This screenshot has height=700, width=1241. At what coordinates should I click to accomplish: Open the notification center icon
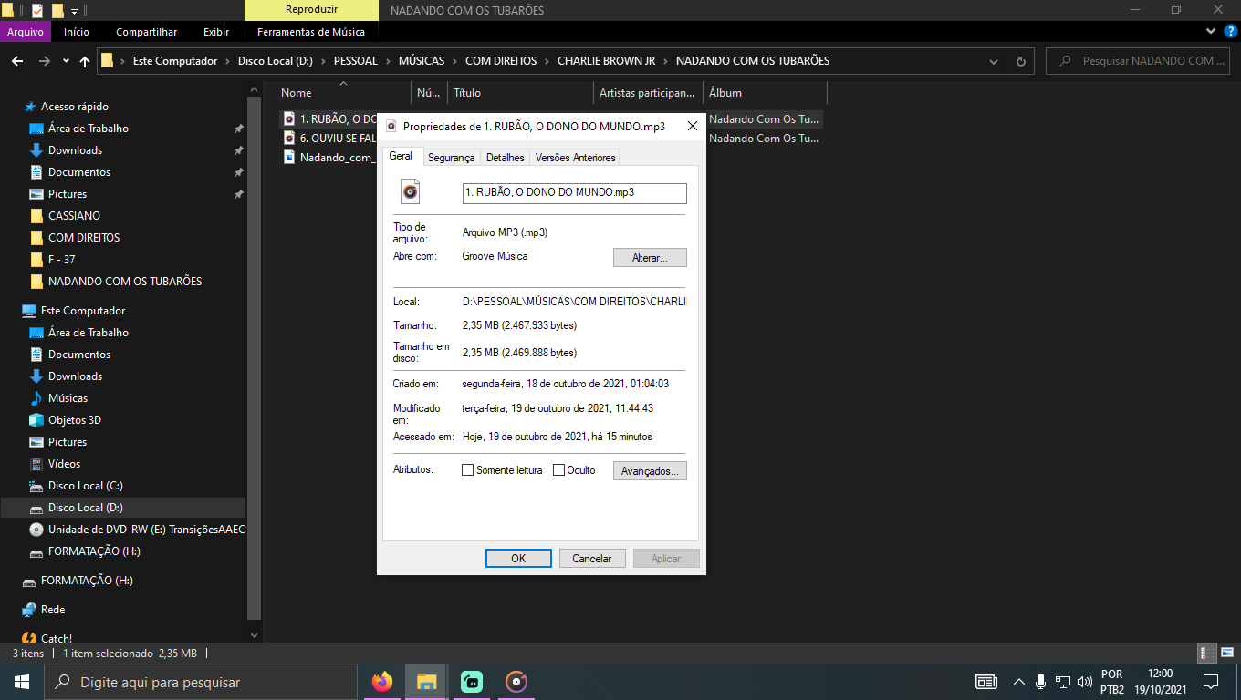tap(1211, 682)
